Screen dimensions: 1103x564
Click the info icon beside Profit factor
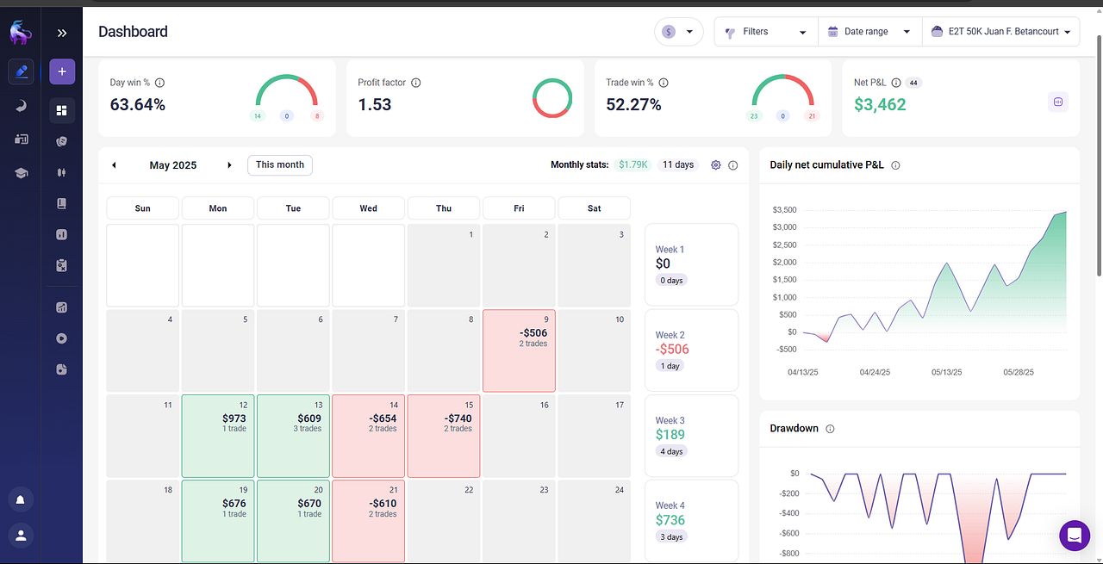point(415,83)
